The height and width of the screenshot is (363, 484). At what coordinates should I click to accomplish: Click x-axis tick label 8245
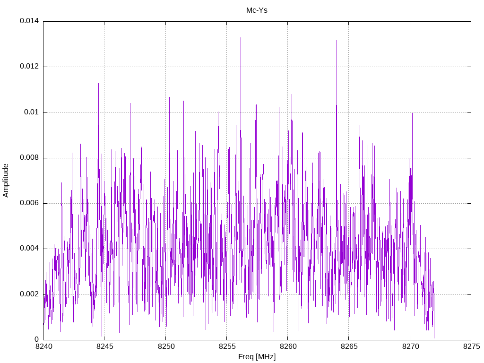click(104, 346)
